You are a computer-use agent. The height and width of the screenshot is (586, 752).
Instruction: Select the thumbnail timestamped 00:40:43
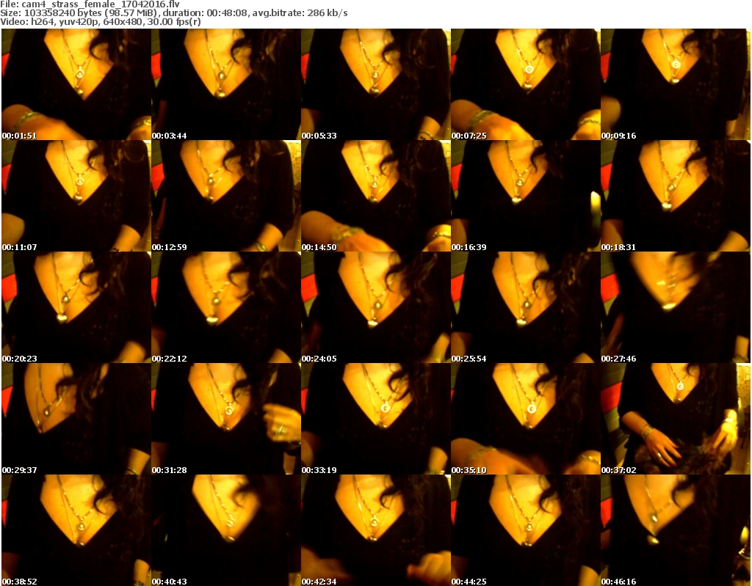click(226, 530)
